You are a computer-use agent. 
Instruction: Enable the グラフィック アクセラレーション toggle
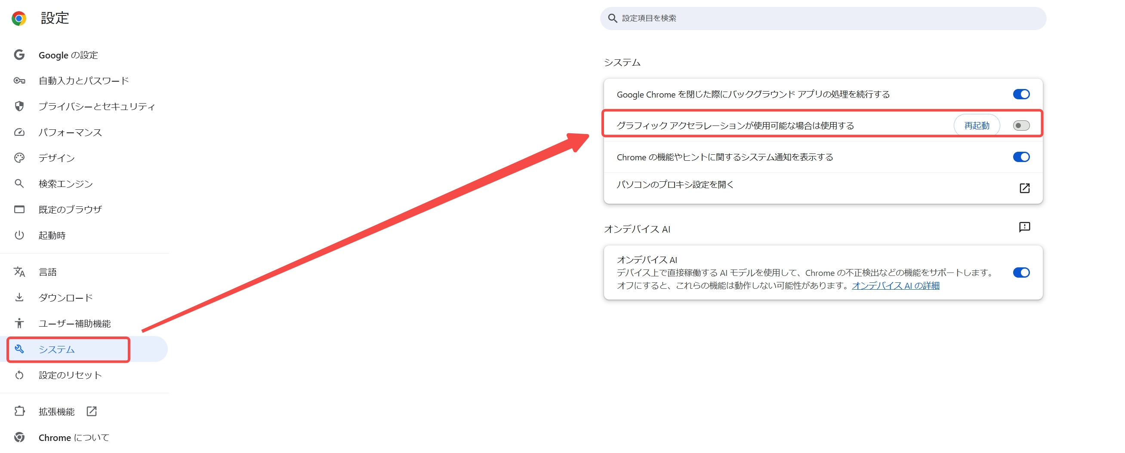[1021, 125]
